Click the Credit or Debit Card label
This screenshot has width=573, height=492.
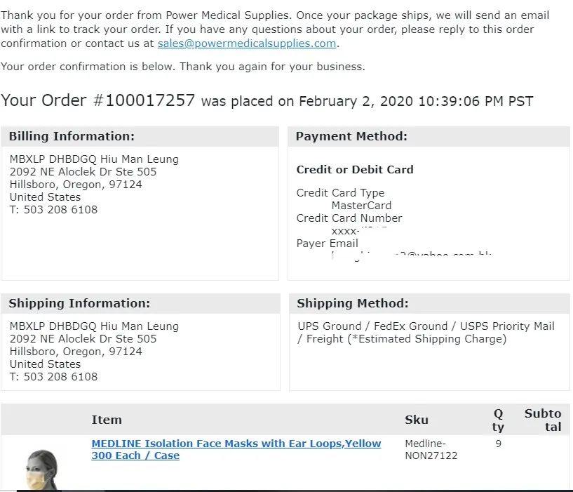point(355,169)
